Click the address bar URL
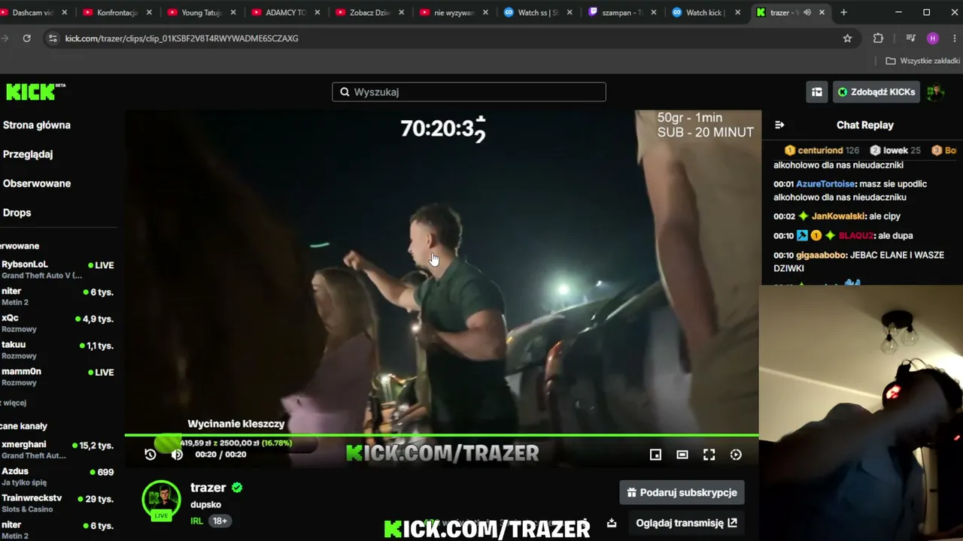This screenshot has height=541, width=963. coord(181,38)
